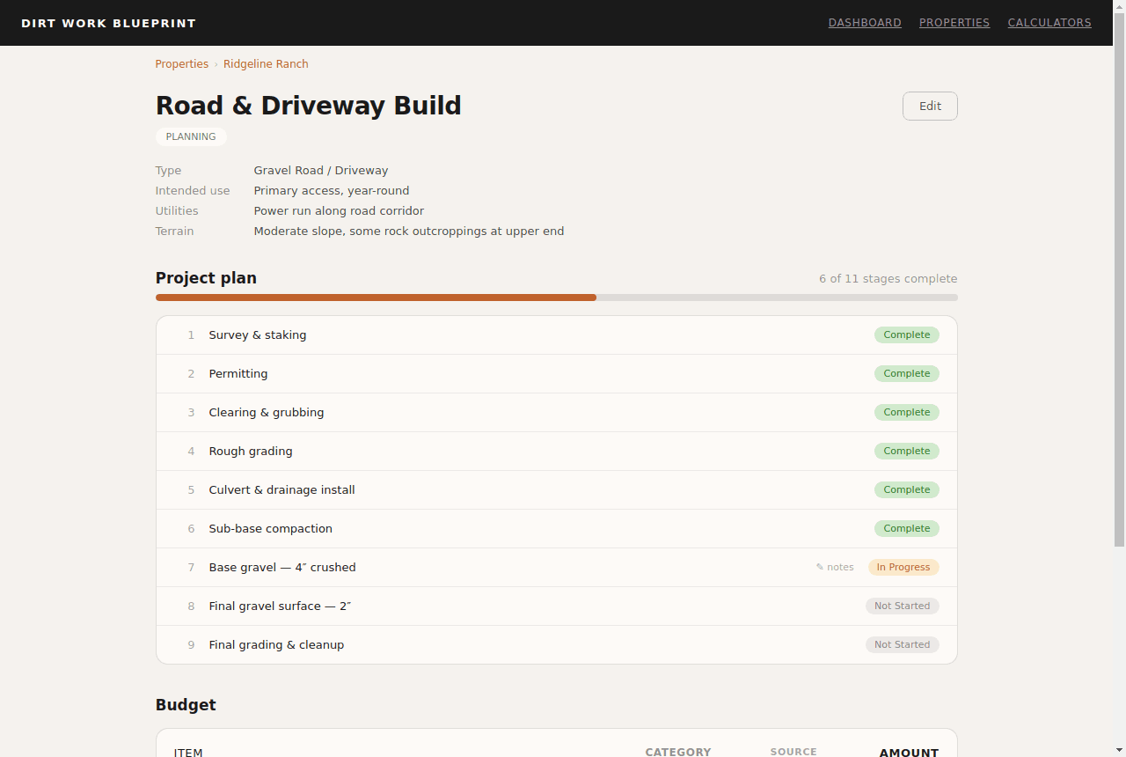Screen dimensions: 1126x757
Task: Select the Permitting stage row
Action: 557,374
